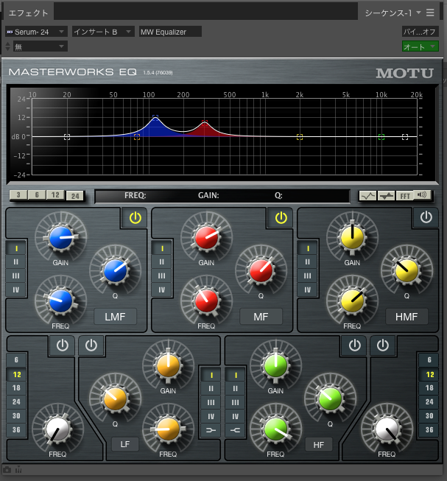This screenshot has width=447, height=481.
Task: Click the orange LF gain knob
Action: pyautogui.click(x=168, y=366)
